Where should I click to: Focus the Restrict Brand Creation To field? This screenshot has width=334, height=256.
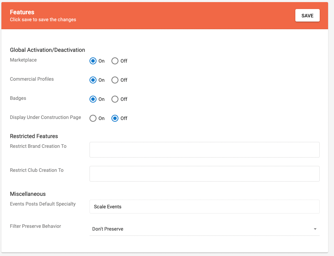point(204,150)
